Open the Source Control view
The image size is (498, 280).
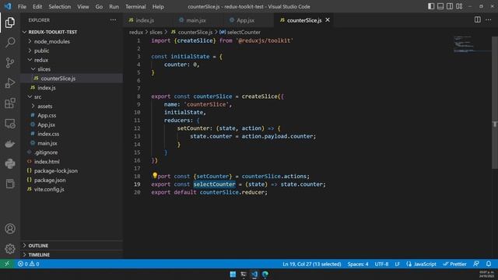click(x=10, y=62)
